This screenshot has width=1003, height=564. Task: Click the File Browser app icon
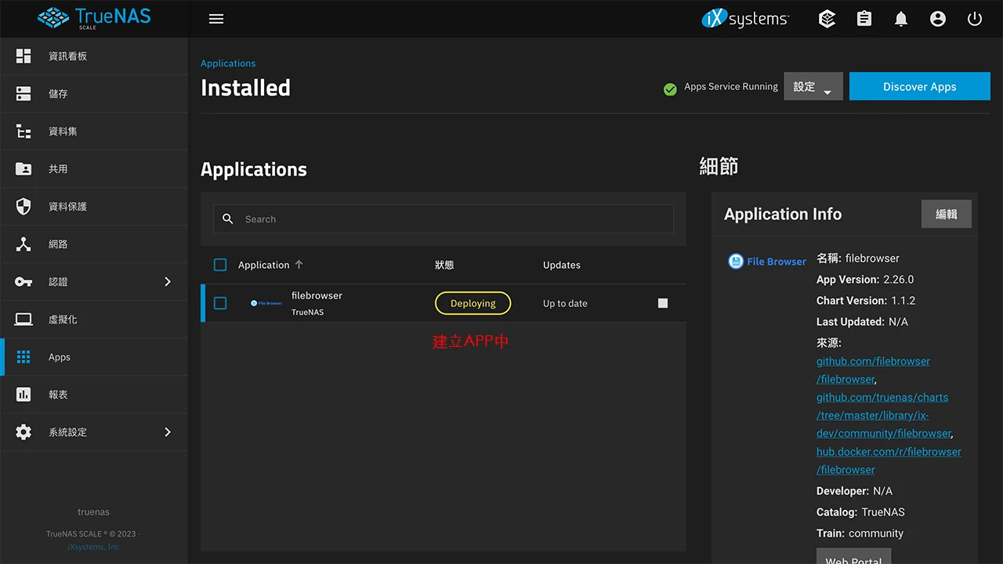[266, 303]
